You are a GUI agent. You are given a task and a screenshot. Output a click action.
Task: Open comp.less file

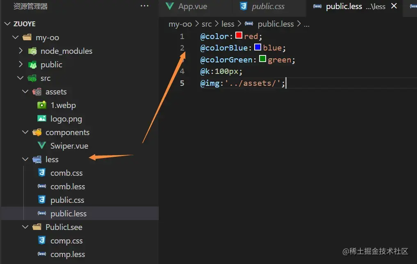click(x=68, y=255)
